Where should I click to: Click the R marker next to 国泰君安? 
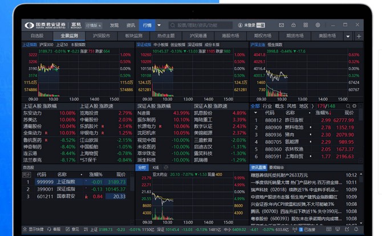point(86,197)
